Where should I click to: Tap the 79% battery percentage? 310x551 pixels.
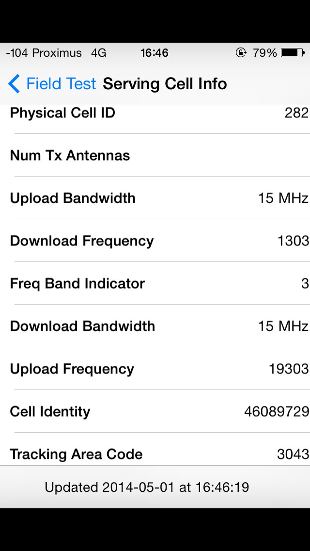(x=265, y=53)
